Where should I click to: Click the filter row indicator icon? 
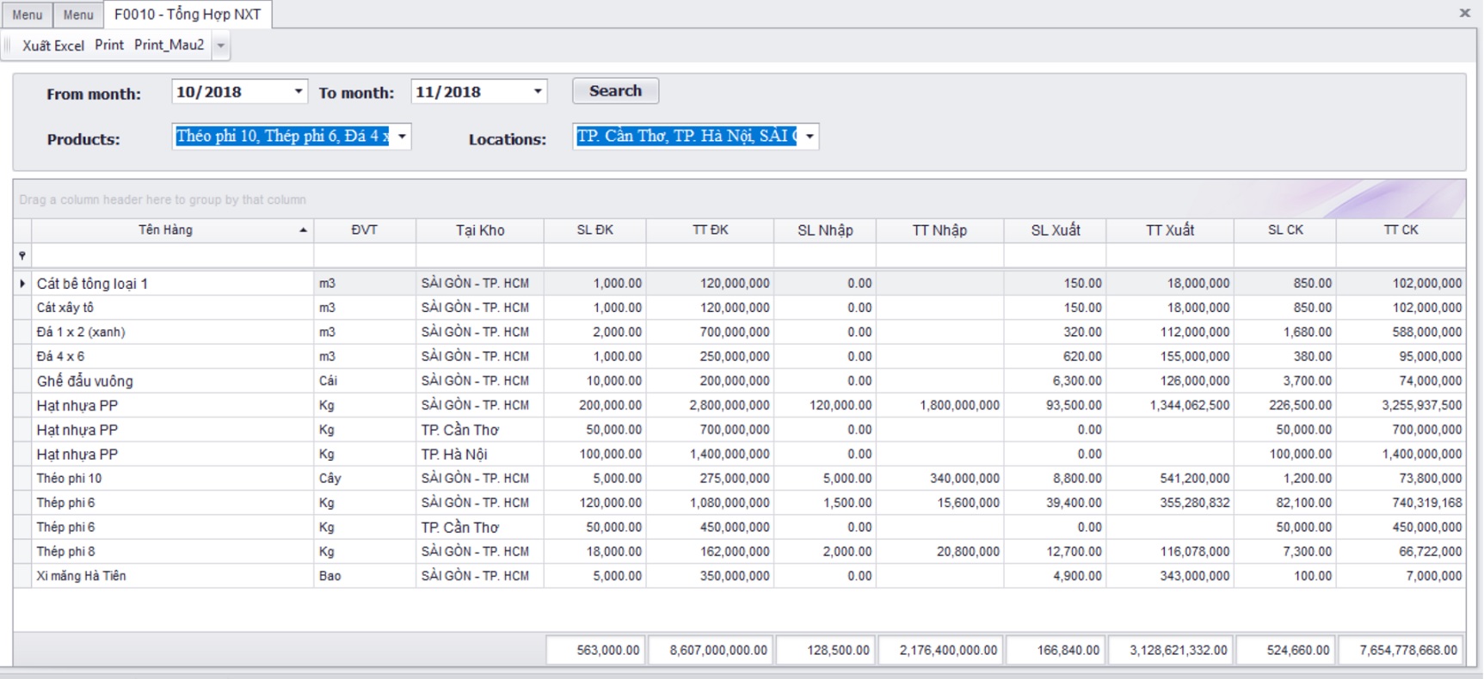(22, 255)
